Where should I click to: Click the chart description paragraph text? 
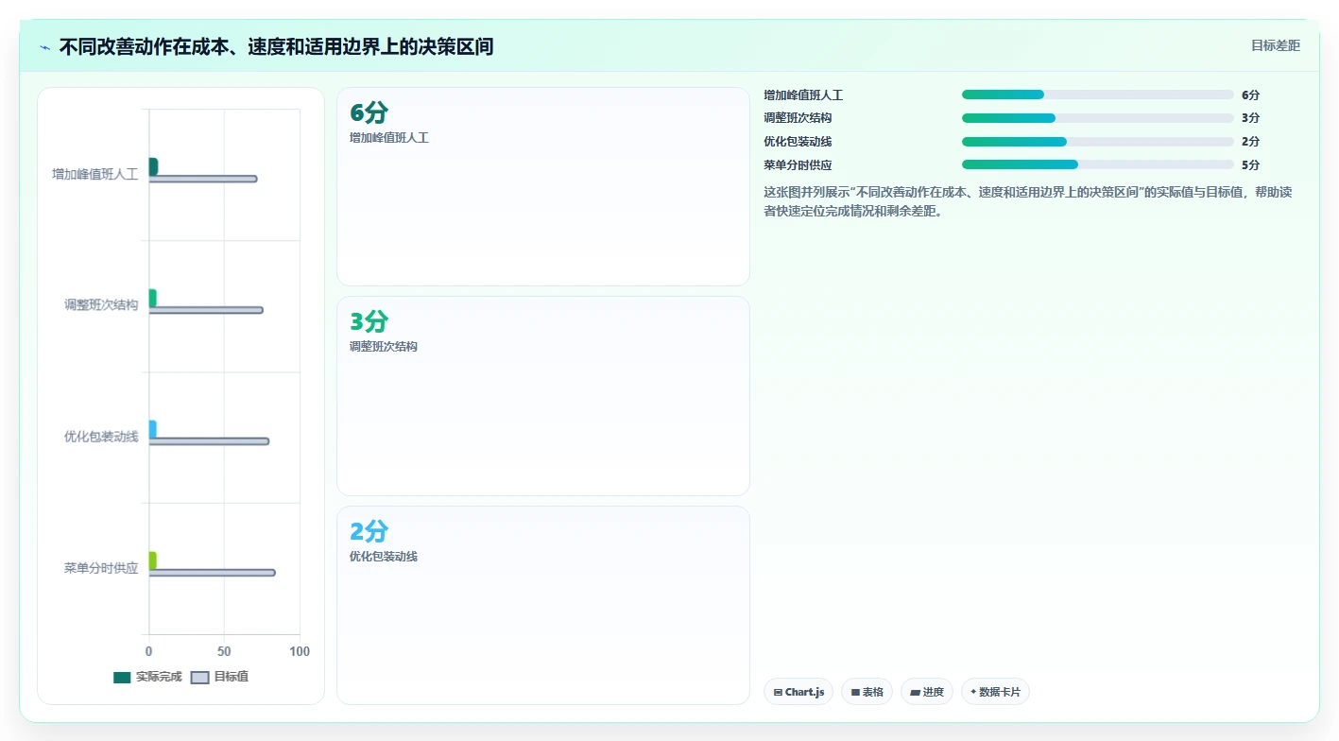[1028, 201]
